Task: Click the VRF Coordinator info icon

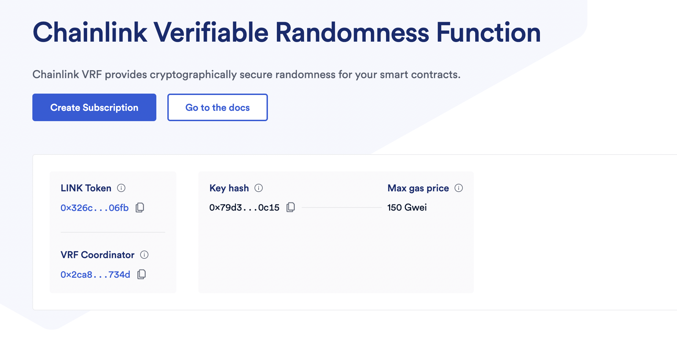Action: (145, 255)
